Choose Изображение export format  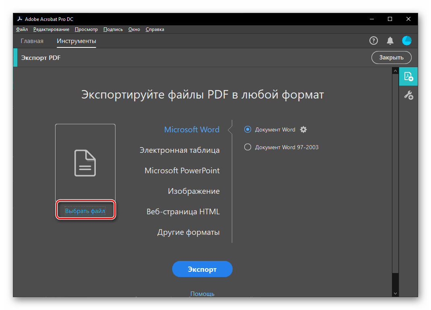click(x=194, y=191)
